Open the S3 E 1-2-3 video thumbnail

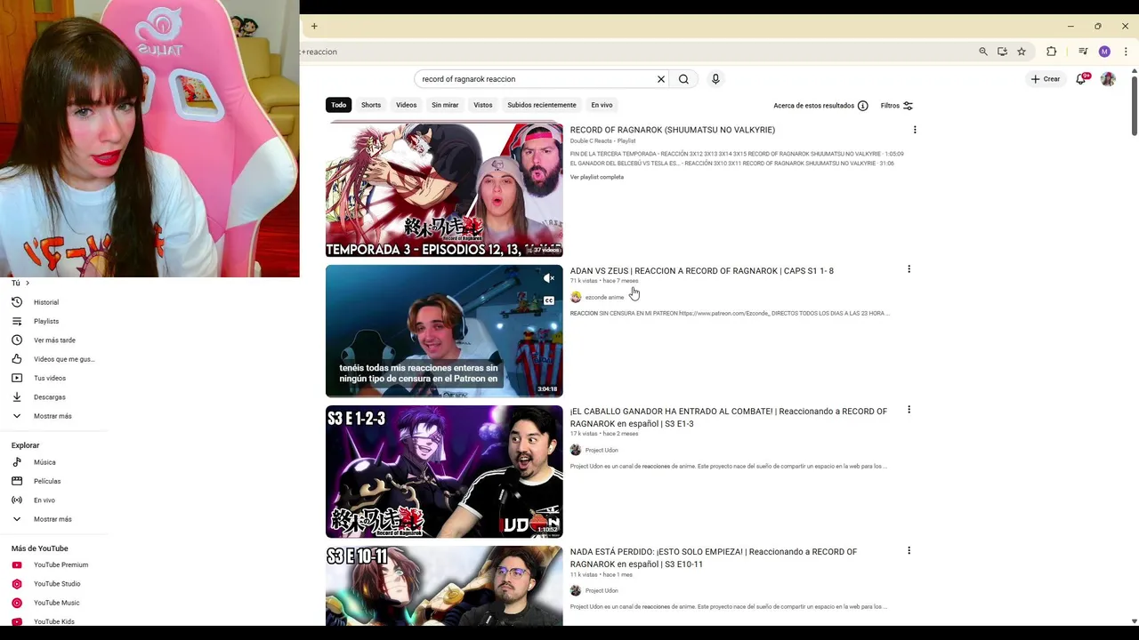tap(444, 471)
